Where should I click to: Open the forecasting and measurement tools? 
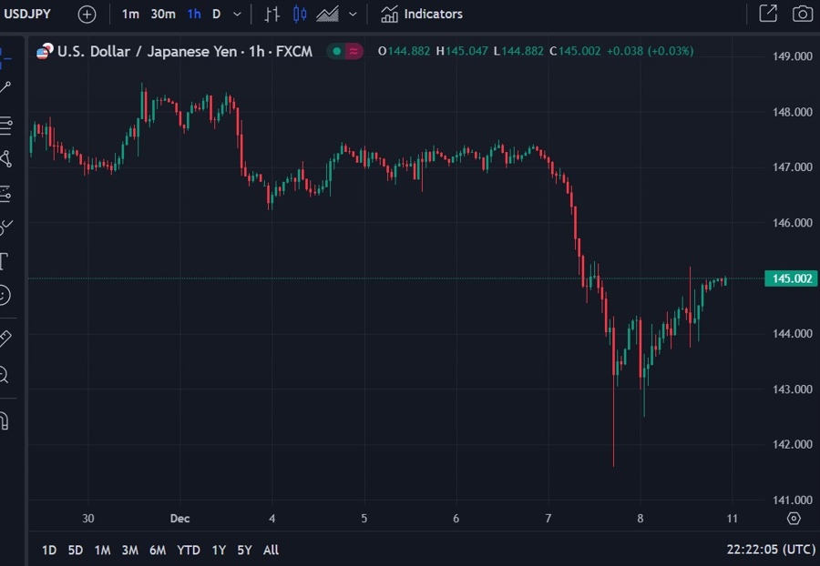5,194
